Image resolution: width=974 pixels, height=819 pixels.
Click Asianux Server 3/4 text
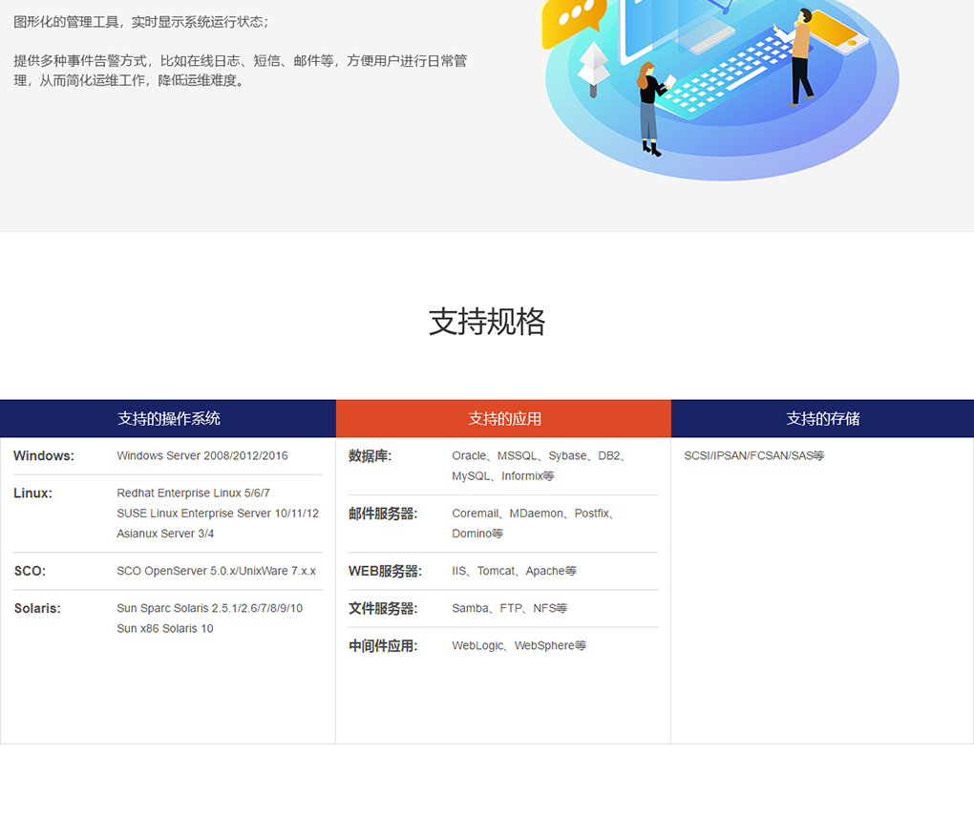(165, 534)
